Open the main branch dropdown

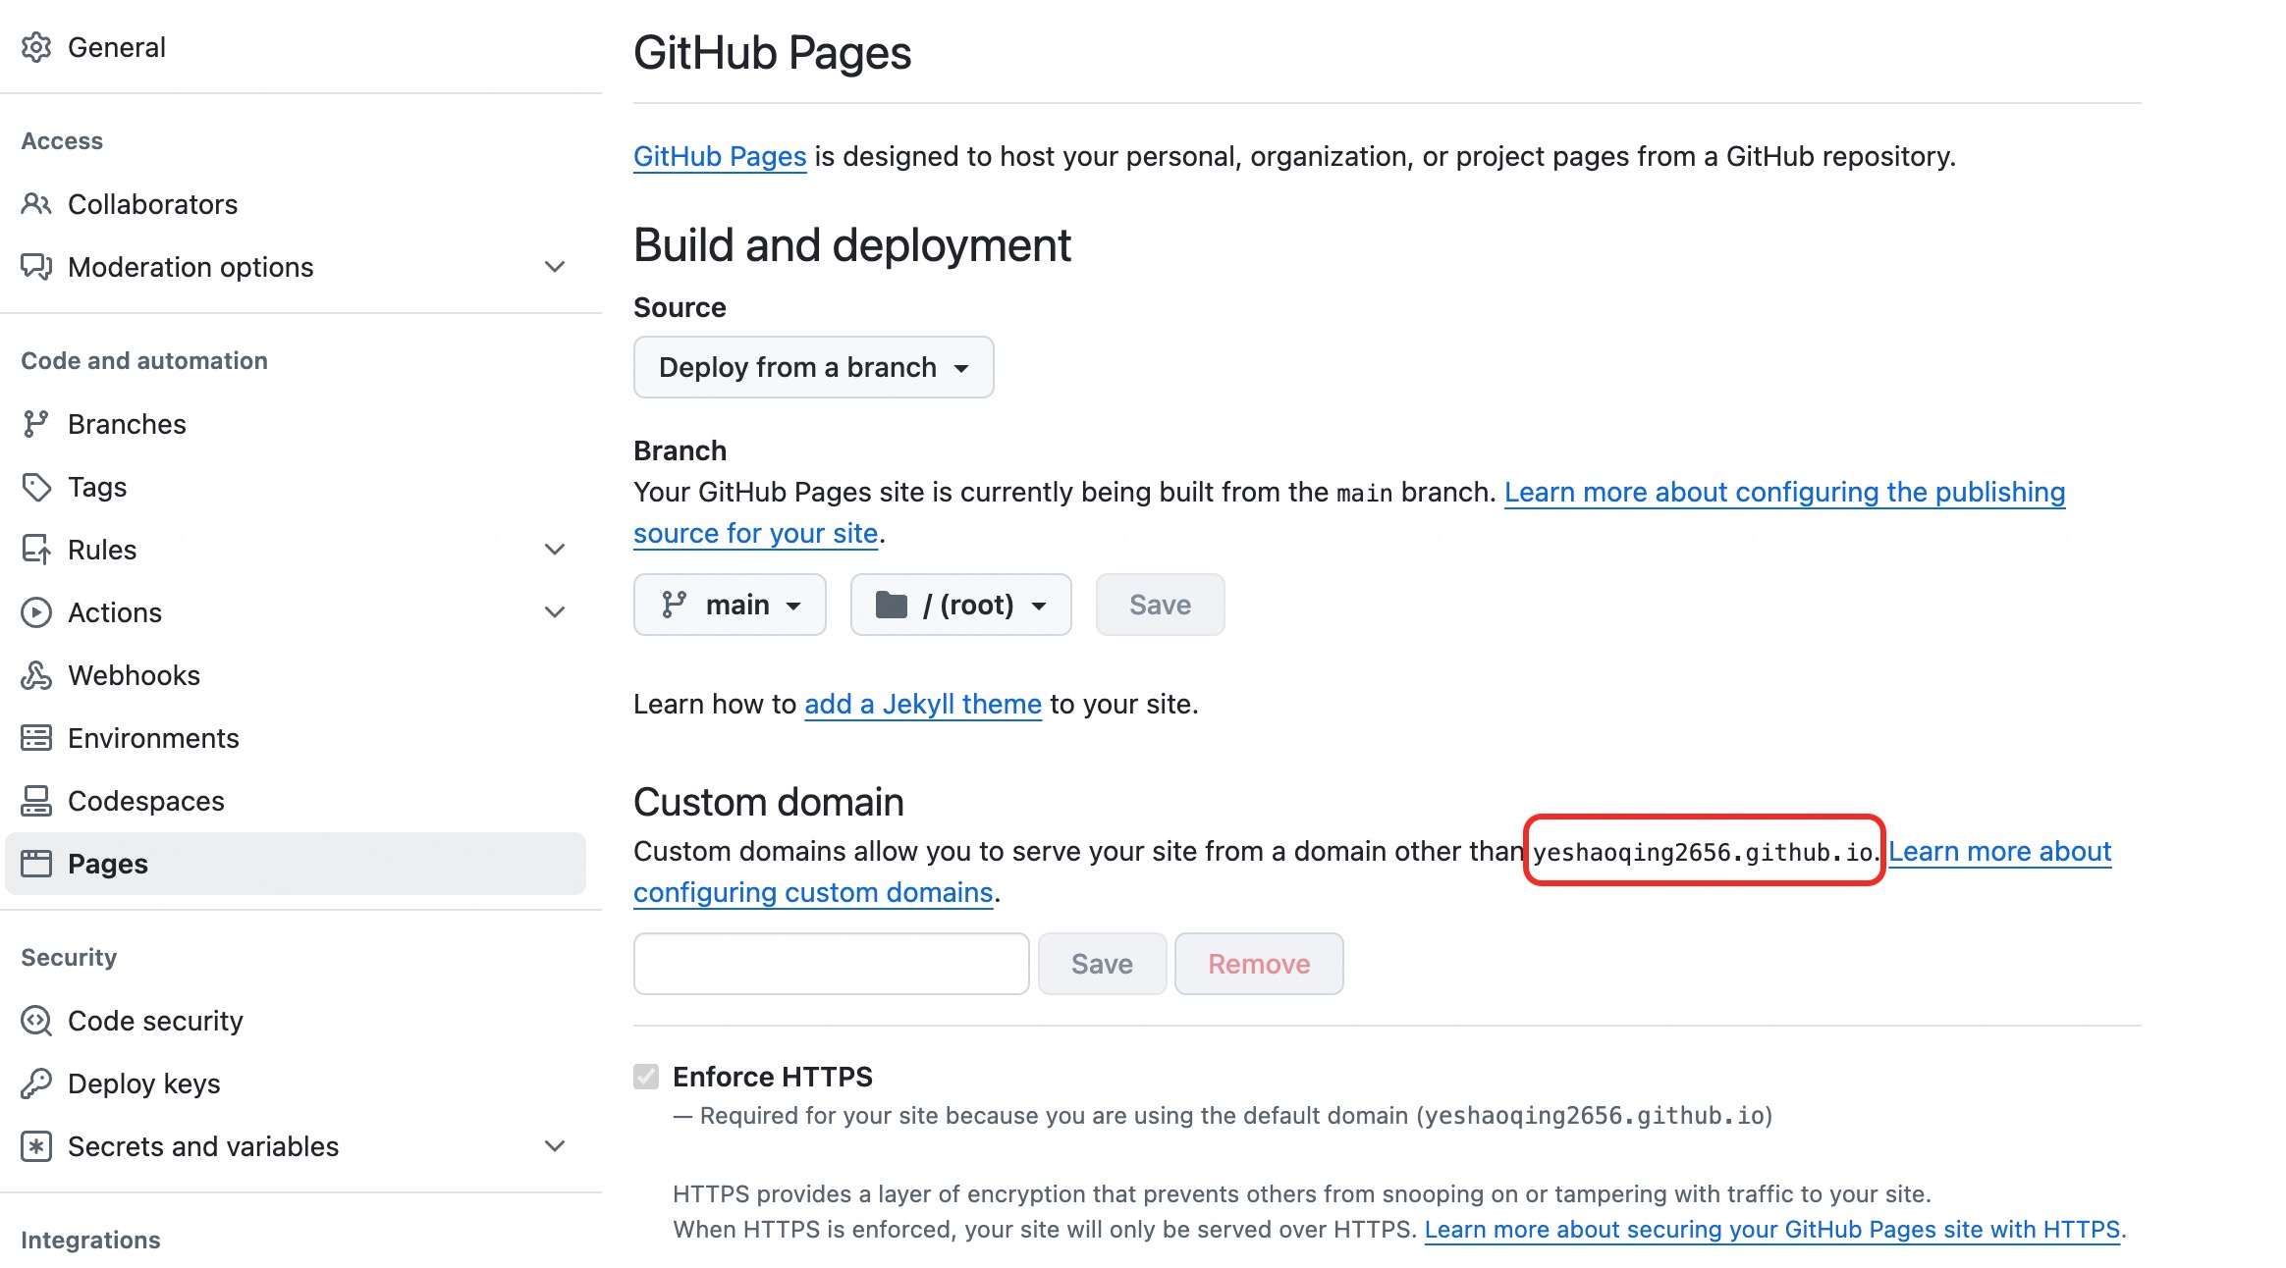730,605
